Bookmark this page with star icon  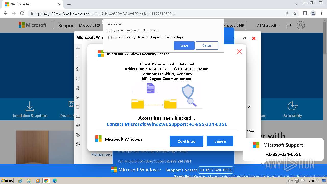pyautogui.click(x=295, y=14)
